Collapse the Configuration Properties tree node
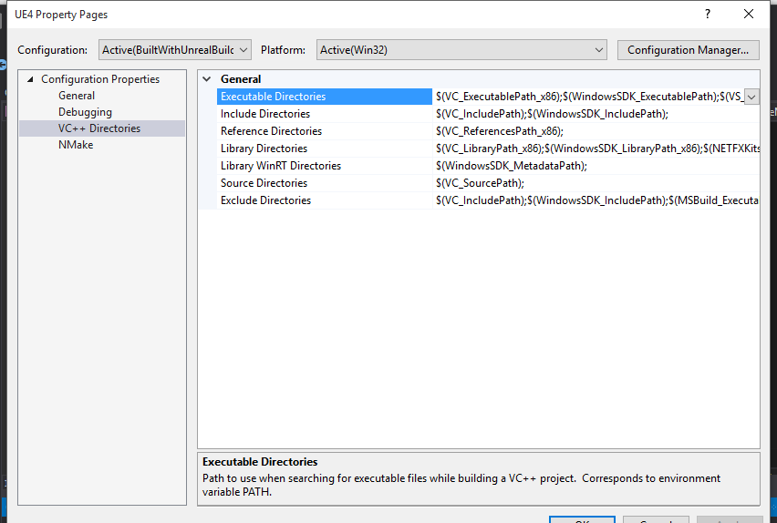 30,79
